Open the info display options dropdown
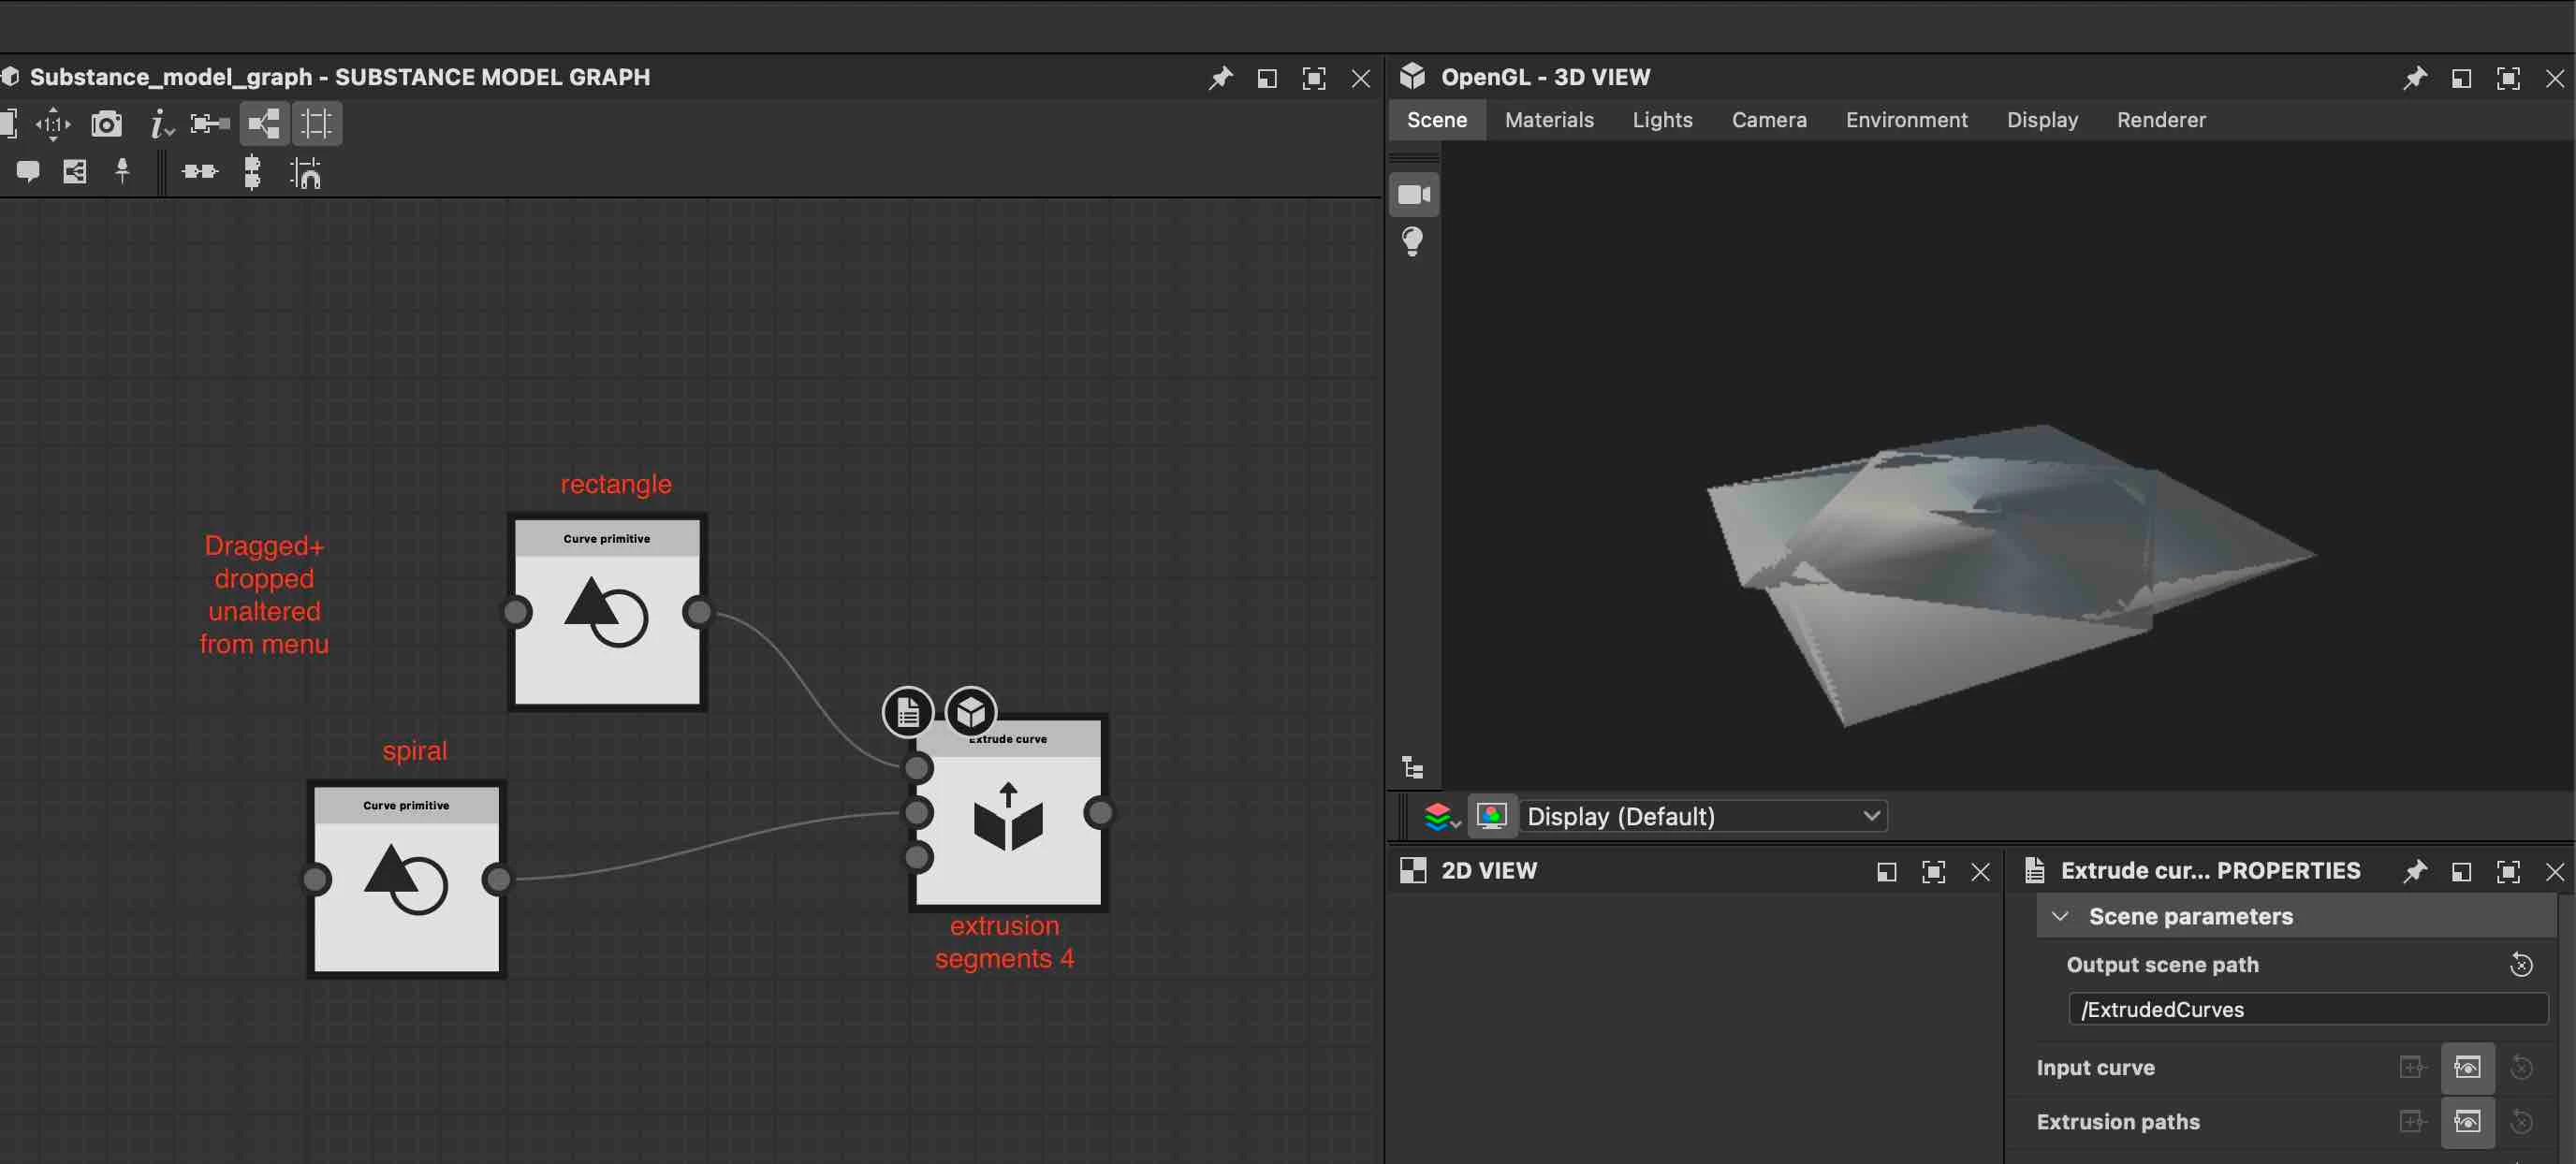 (160, 124)
